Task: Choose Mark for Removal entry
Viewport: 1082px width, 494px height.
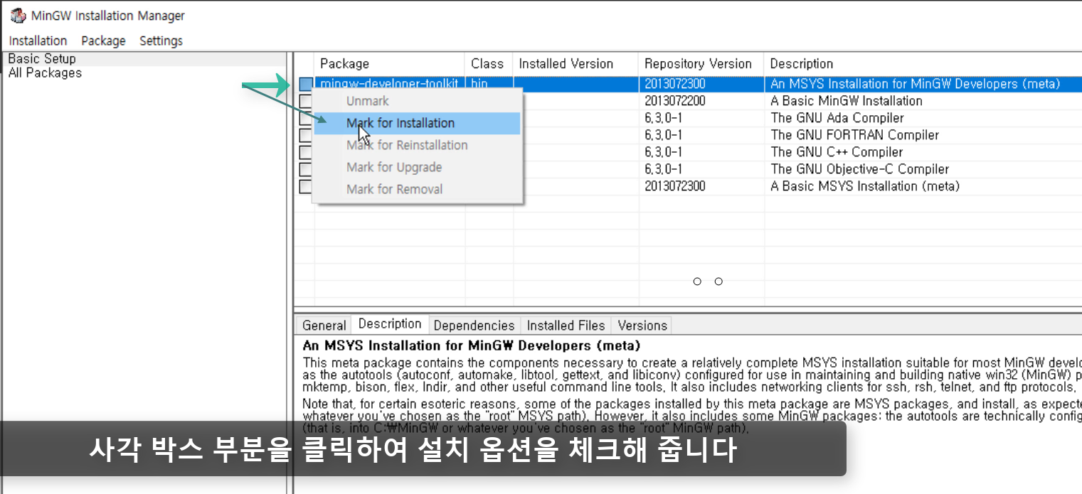Action: coord(417,189)
